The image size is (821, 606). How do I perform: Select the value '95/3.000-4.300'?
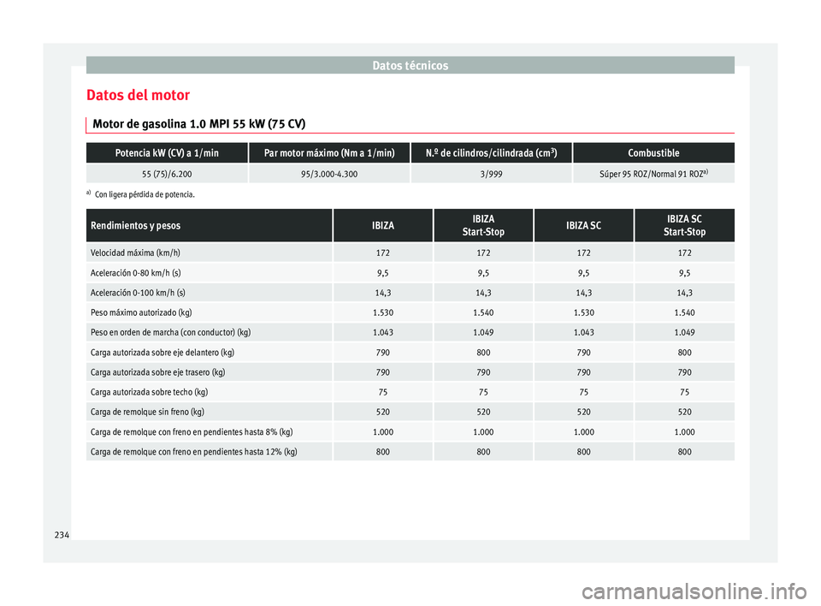coord(329,174)
